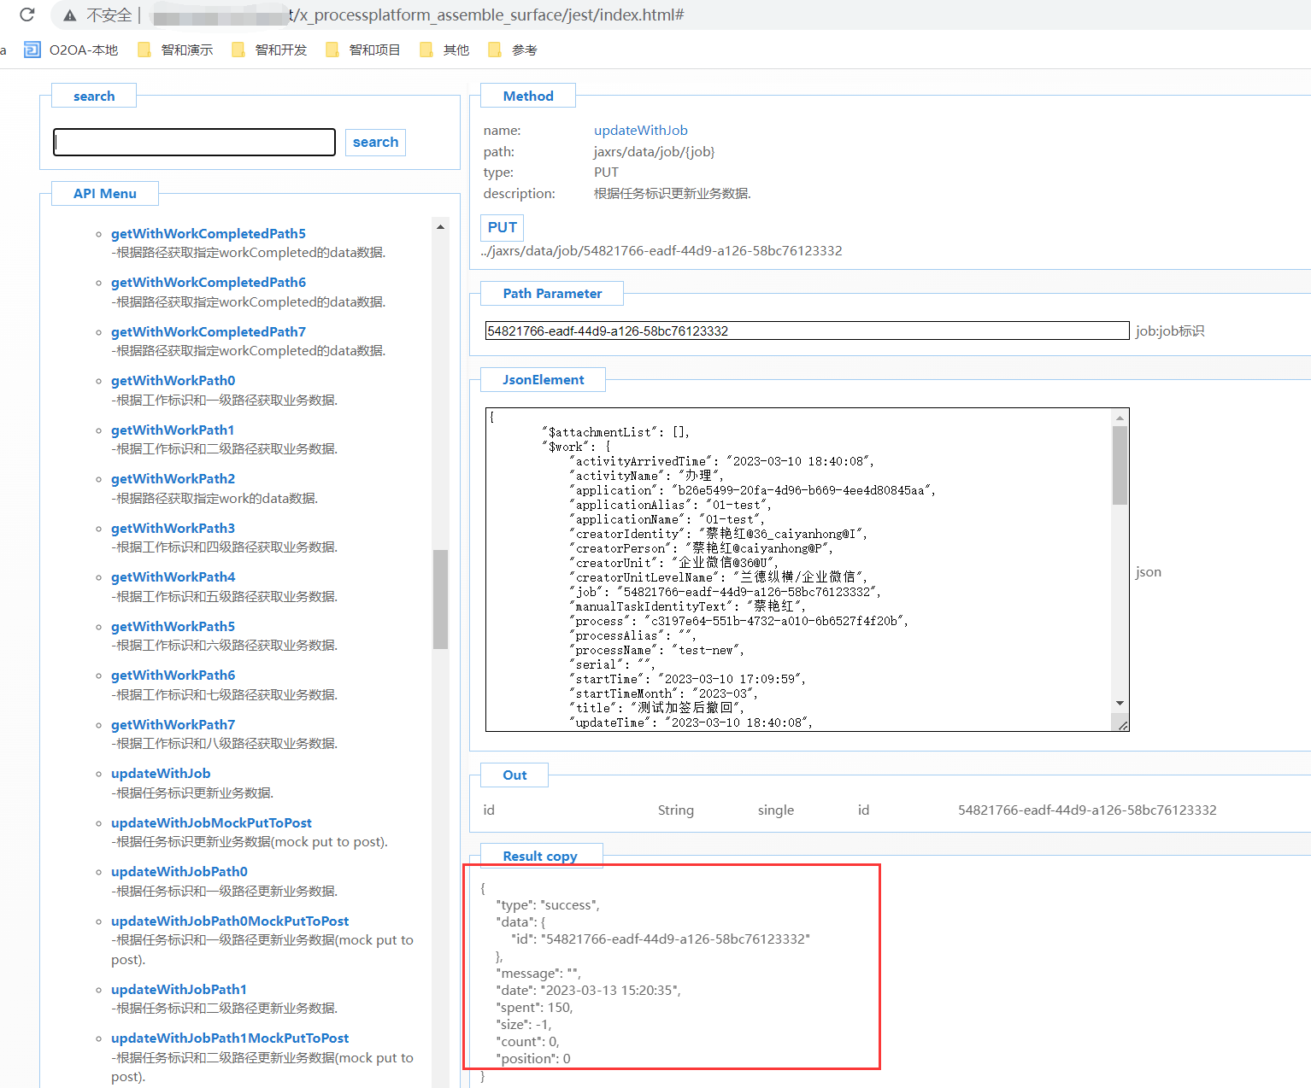Send the request with the PUT button
The height and width of the screenshot is (1088, 1311).
[x=502, y=227]
